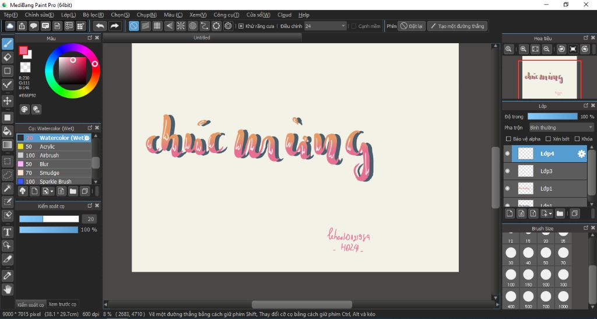Detach the Hoa tiêu navigator panel

(x=586, y=38)
